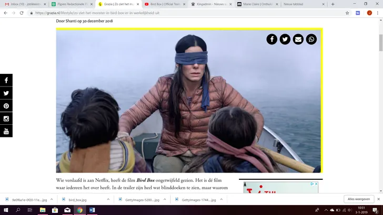Click the Bird Box article main image
This screenshot has width=383, height=215.
click(x=188, y=101)
